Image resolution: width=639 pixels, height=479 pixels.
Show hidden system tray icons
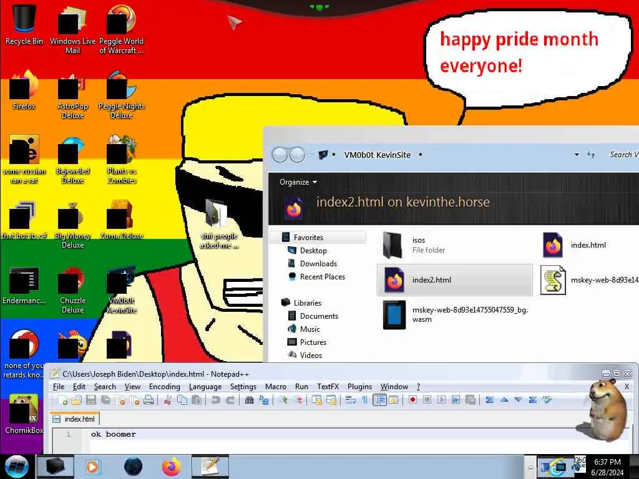point(530,467)
